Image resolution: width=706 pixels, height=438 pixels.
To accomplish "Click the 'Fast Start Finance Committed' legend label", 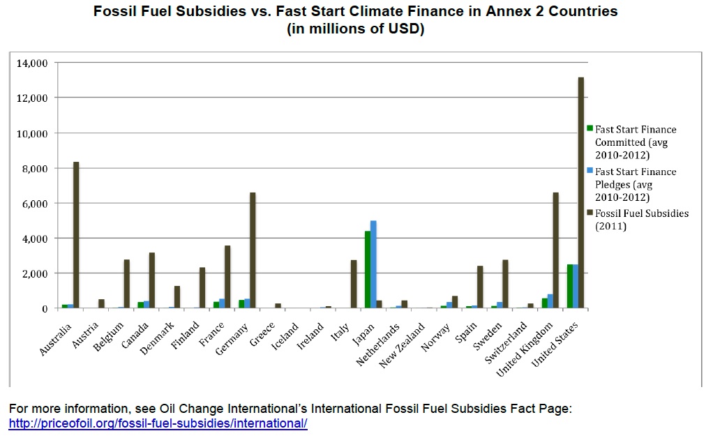I will click(x=636, y=142).
